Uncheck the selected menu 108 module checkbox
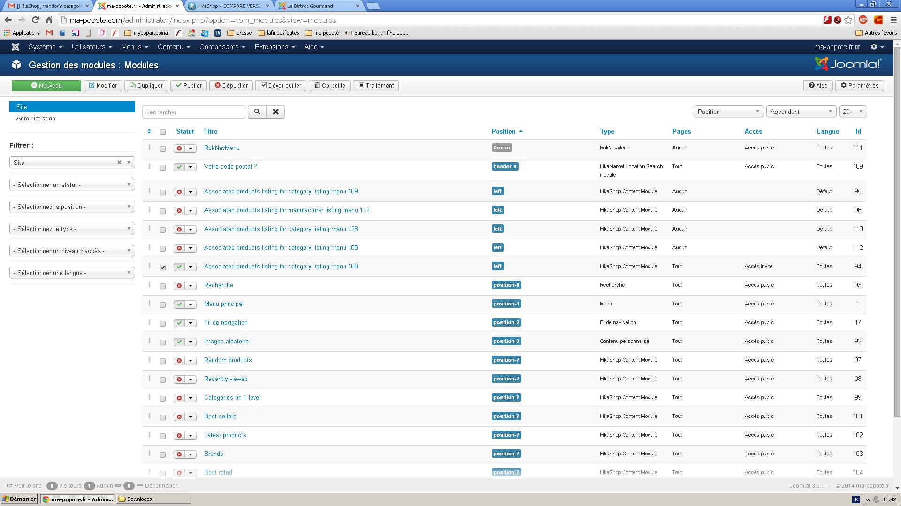 (x=163, y=268)
